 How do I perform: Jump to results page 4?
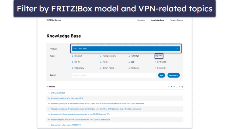click(180, 87)
